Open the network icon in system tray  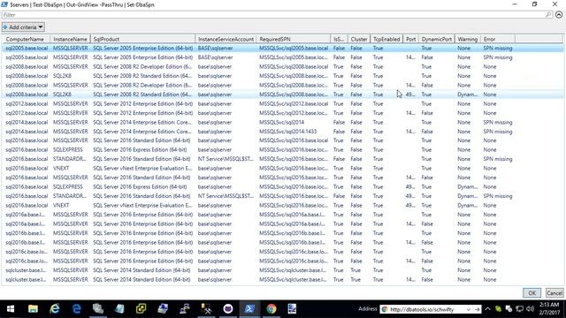519,309
